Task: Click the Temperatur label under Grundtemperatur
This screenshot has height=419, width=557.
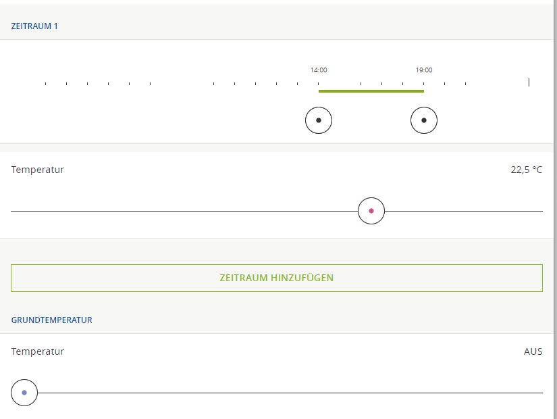Action: (38, 351)
